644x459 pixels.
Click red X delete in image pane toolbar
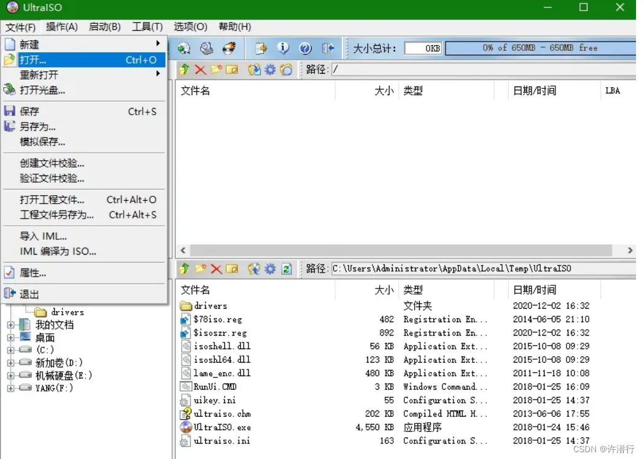(200, 69)
